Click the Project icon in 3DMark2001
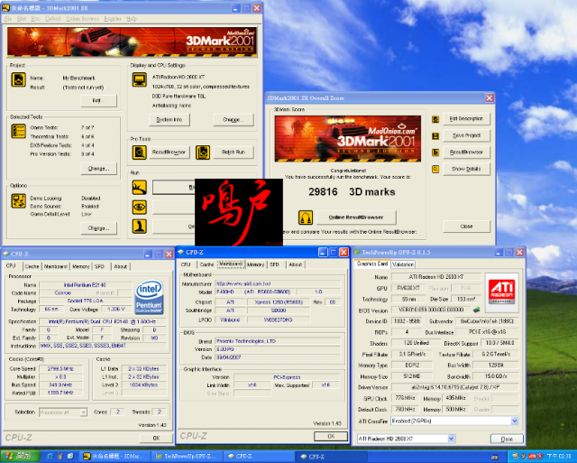The height and width of the screenshot is (463, 577). coord(18,79)
